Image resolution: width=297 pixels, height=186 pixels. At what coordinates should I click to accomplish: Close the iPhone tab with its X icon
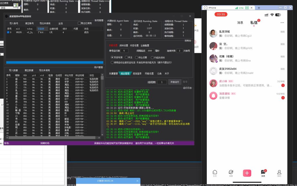[x=251, y=8]
